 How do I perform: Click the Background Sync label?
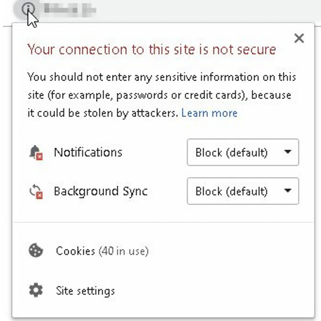point(100,192)
